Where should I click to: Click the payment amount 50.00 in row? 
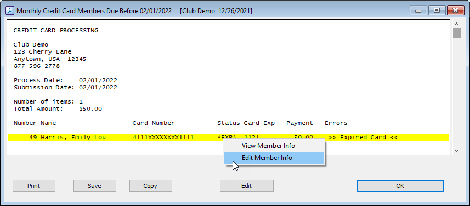(303, 137)
